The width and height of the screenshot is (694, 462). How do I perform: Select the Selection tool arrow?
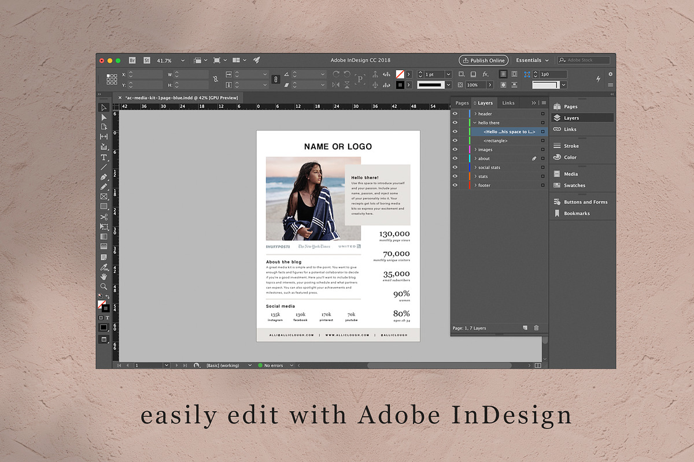pyautogui.click(x=104, y=107)
